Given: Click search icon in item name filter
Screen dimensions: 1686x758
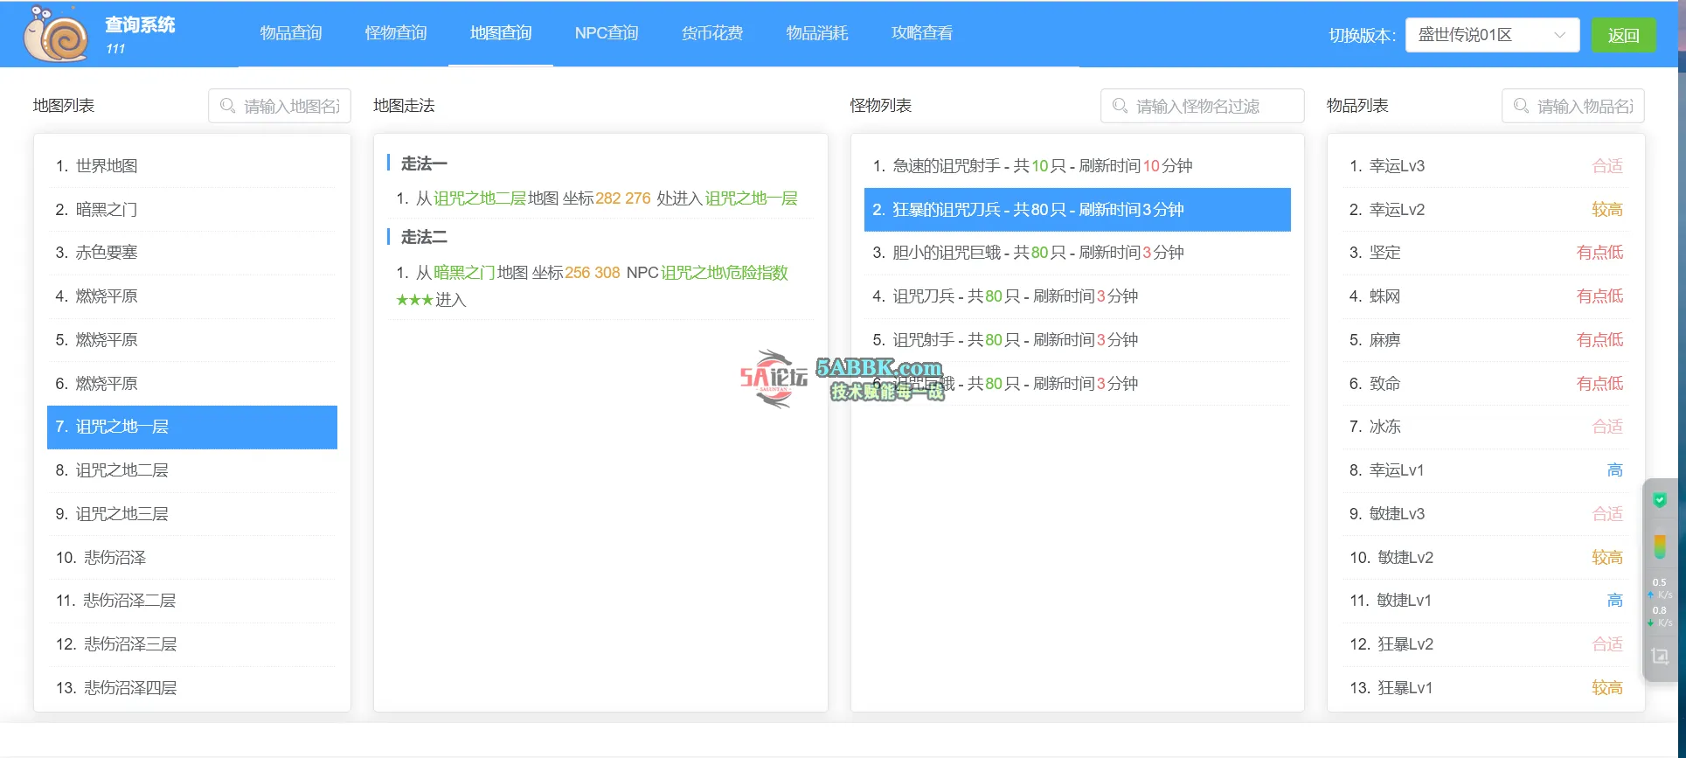Looking at the screenshot, I should pos(1522,106).
